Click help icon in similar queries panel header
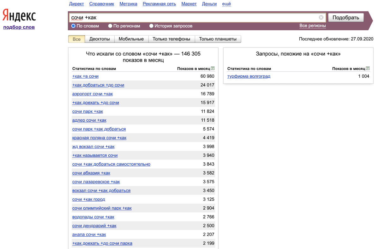This screenshot has height=249, width=379. (x=368, y=68)
